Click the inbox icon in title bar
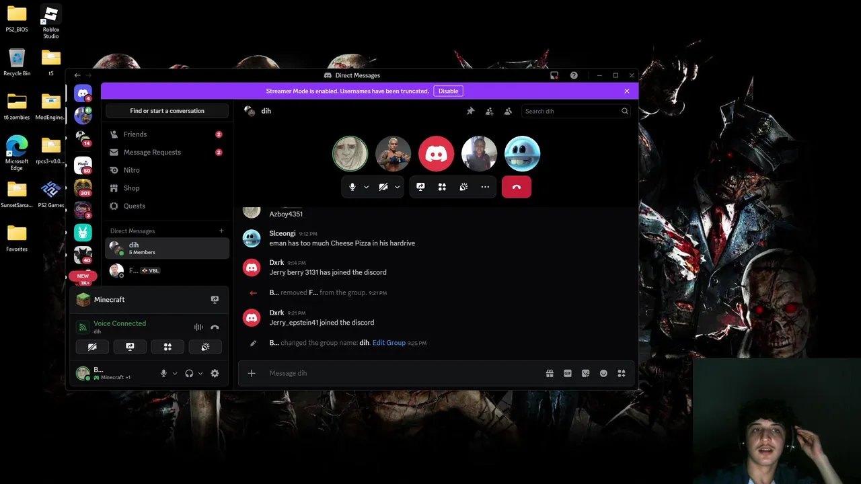Viewport: 861px width, 484px height. click(554, 75)
